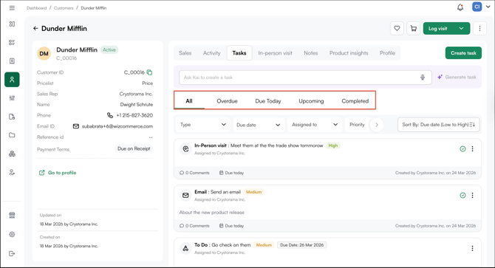Open the Priority filter dropdown

click(x=357, y=125)
